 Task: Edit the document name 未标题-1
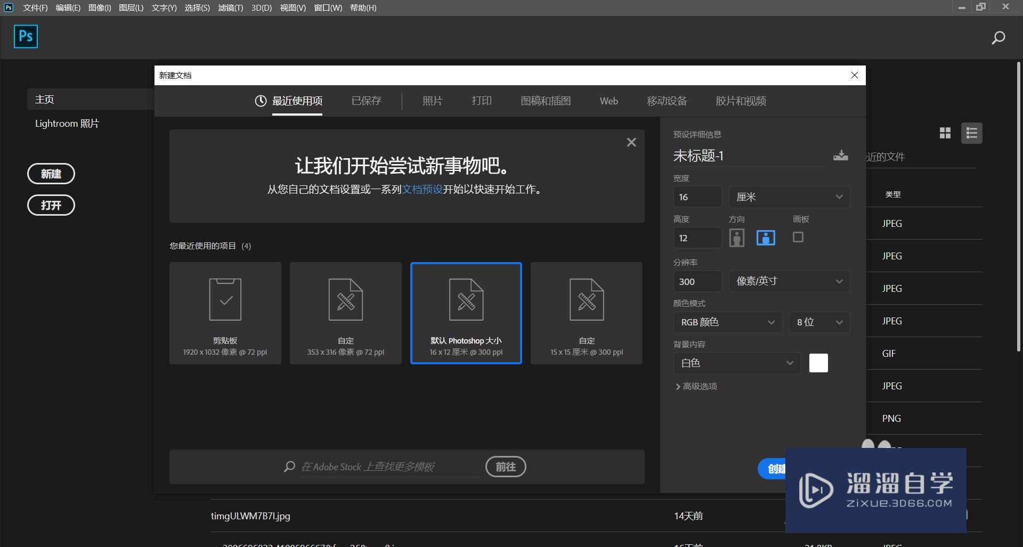coord(750,156)
